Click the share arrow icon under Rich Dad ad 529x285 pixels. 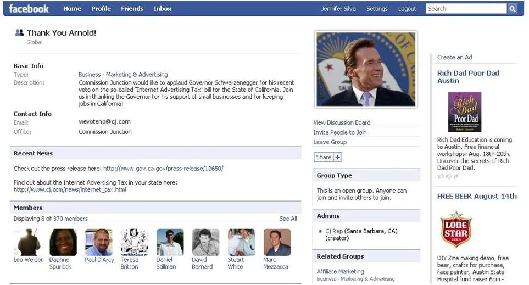click(456, 176)
